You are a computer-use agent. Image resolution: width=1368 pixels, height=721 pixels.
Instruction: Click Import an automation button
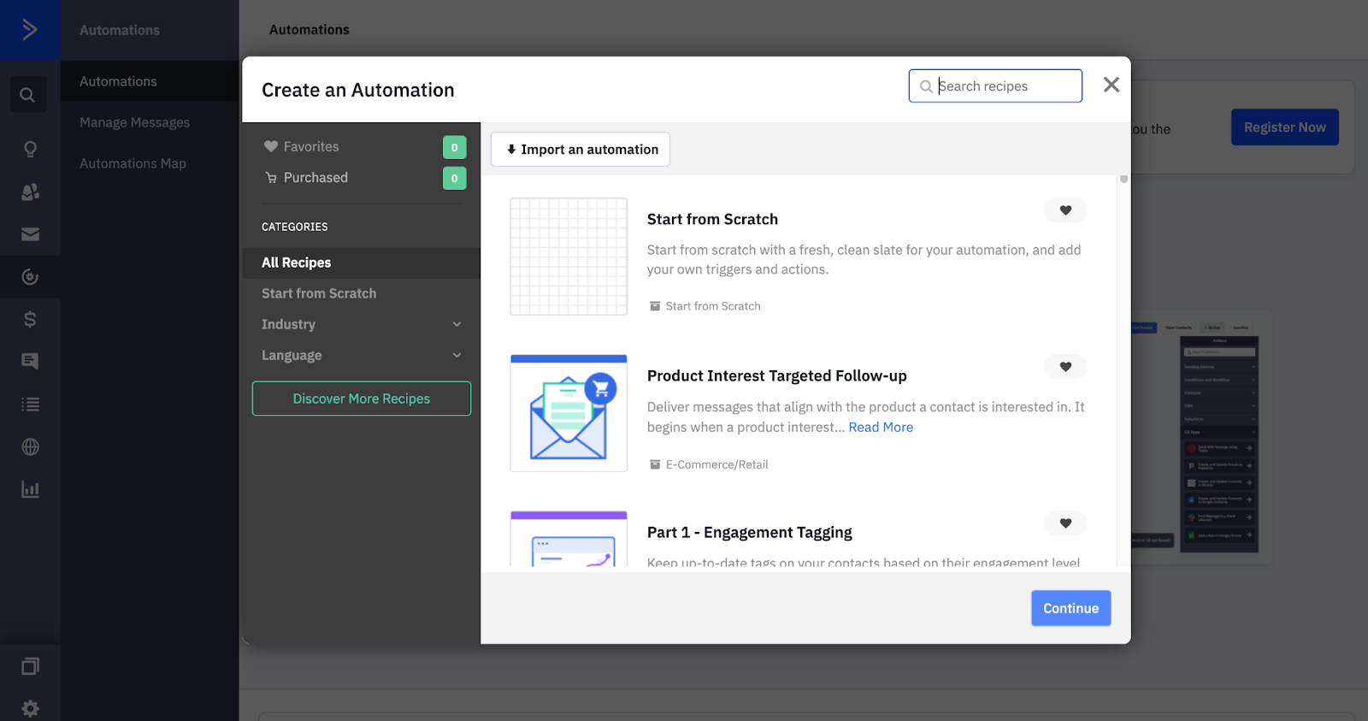tap(581, 150)
